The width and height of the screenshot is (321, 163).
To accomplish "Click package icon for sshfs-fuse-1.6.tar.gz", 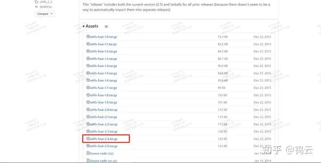I will (88, 80).
